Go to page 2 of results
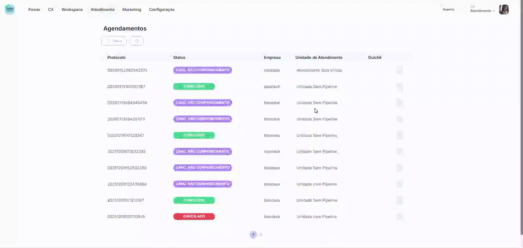The image size is (523, 248). point(261,235)
